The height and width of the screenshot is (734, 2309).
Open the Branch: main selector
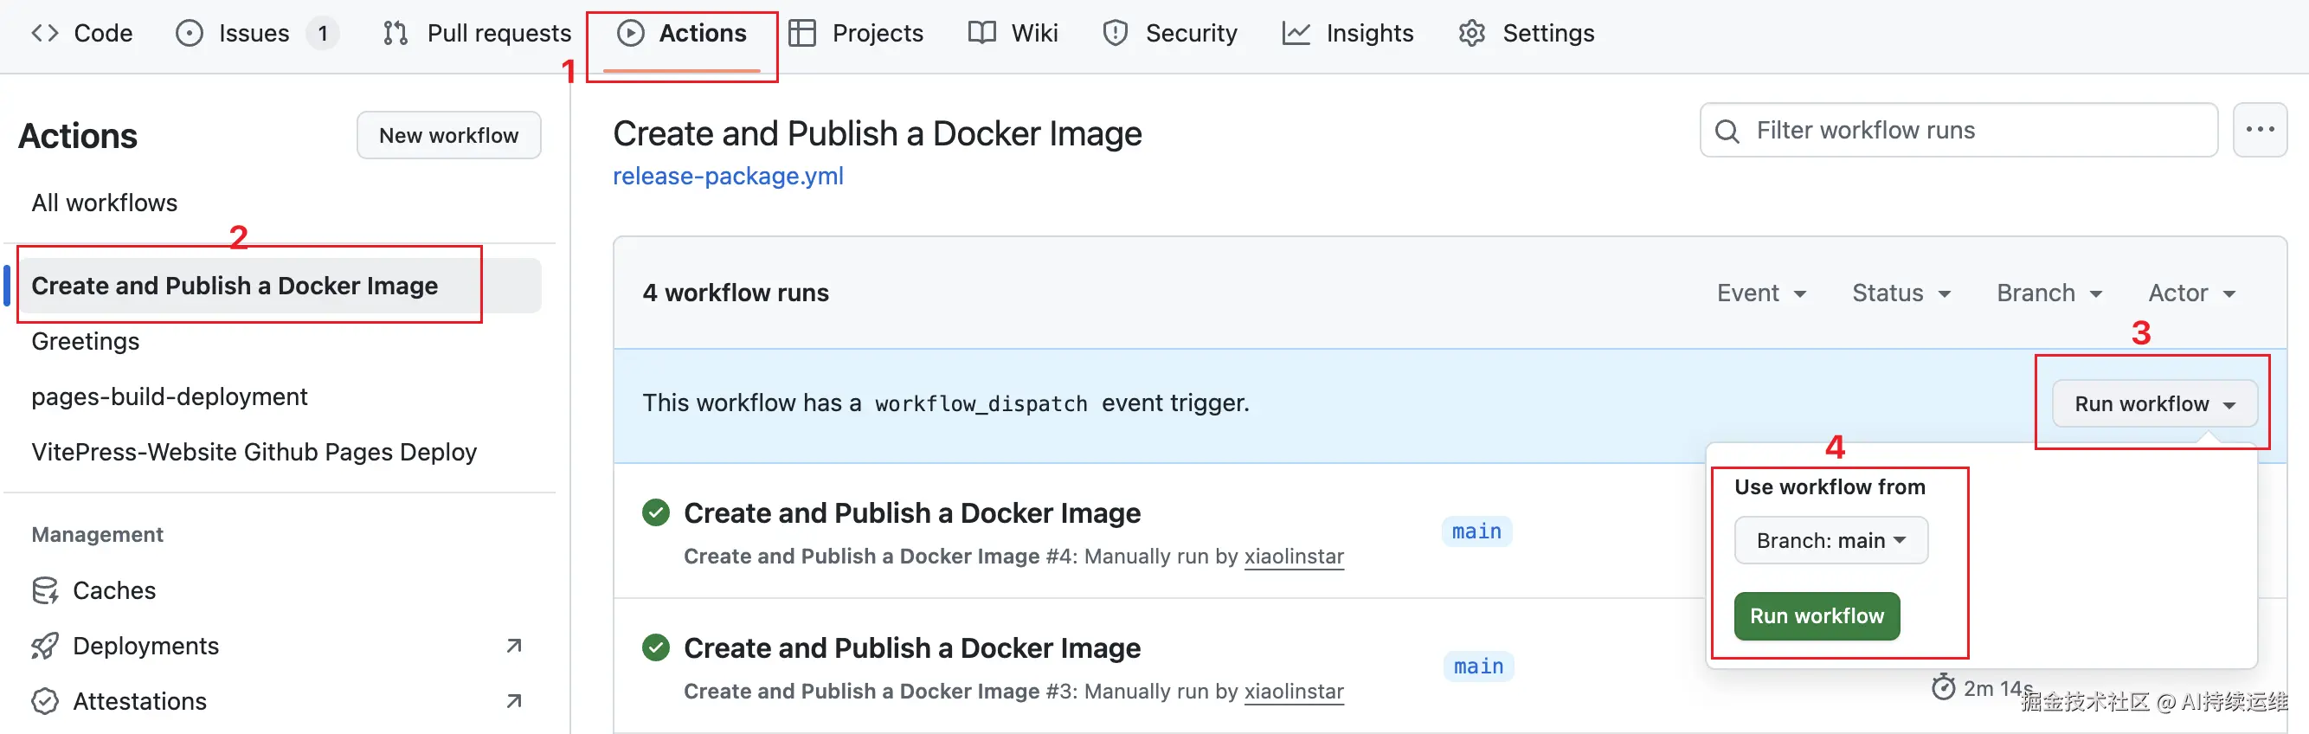(x=1830, y=540)
